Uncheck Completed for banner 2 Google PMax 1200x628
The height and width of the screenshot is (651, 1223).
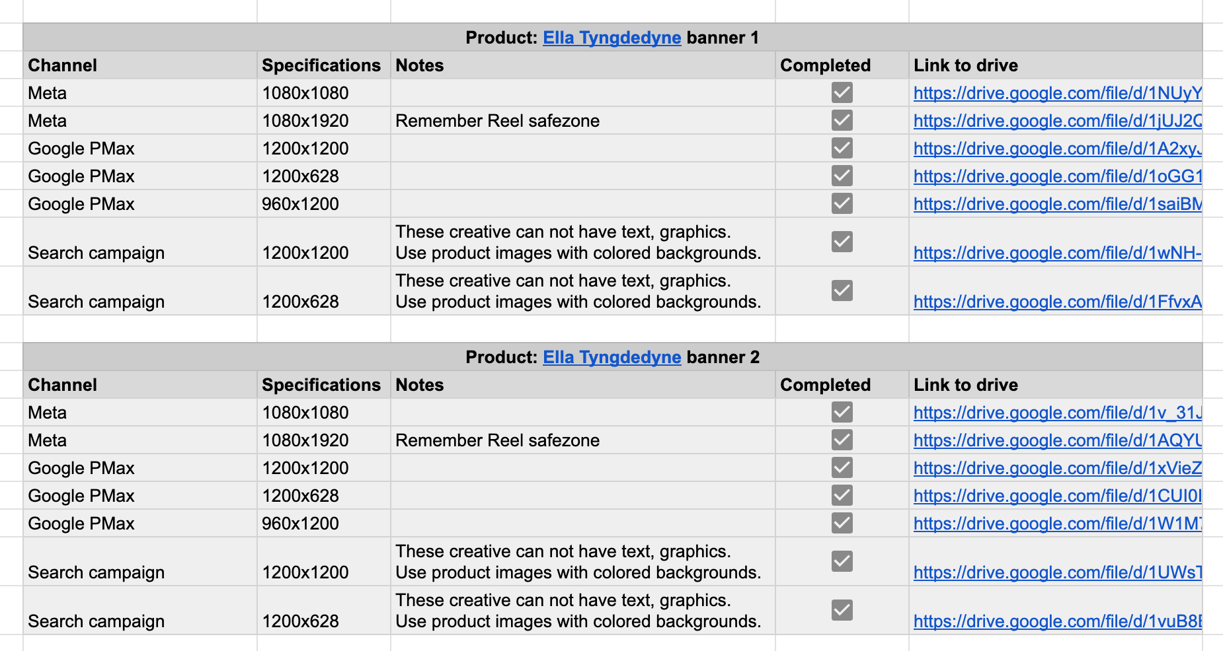coord(842,495)
